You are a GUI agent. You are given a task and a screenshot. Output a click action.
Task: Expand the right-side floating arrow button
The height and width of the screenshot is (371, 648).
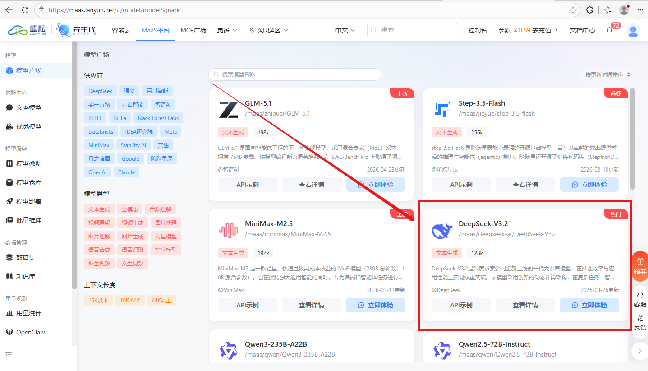click(640, 351)
